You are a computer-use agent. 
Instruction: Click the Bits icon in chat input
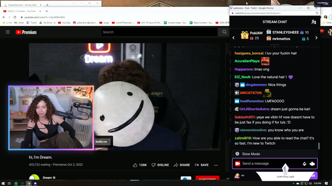coord(305,164)
